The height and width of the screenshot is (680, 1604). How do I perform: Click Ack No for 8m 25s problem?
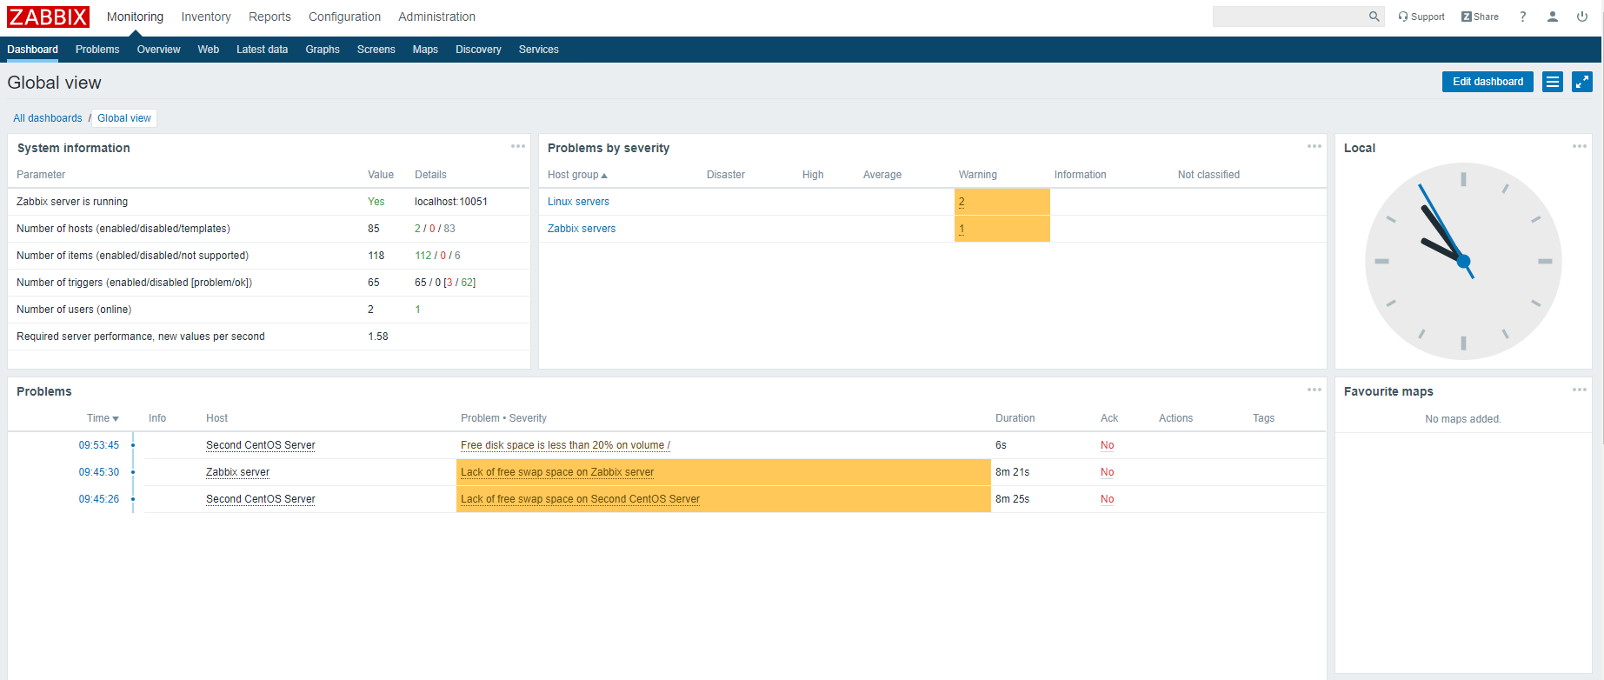(1107, 499)
